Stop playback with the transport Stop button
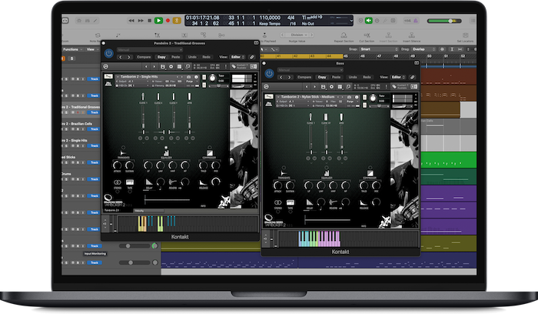538x314 pixels. 150,21
